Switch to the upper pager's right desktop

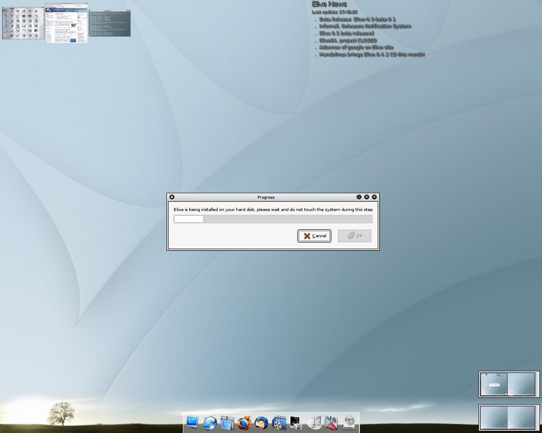[x=521, y=384]
